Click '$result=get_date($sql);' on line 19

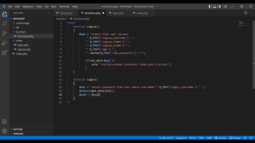click(97, 91)
